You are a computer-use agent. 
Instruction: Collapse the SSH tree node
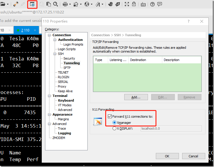(55, 54)
